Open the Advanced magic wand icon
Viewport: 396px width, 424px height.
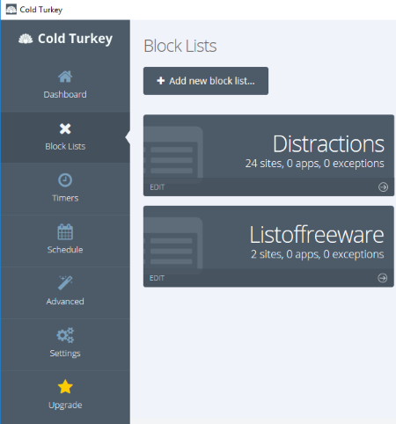[x=65, y=283]
